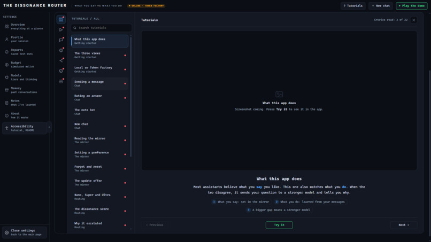Open the Getting started play icon category
The image size is (431, 242).
61,30
